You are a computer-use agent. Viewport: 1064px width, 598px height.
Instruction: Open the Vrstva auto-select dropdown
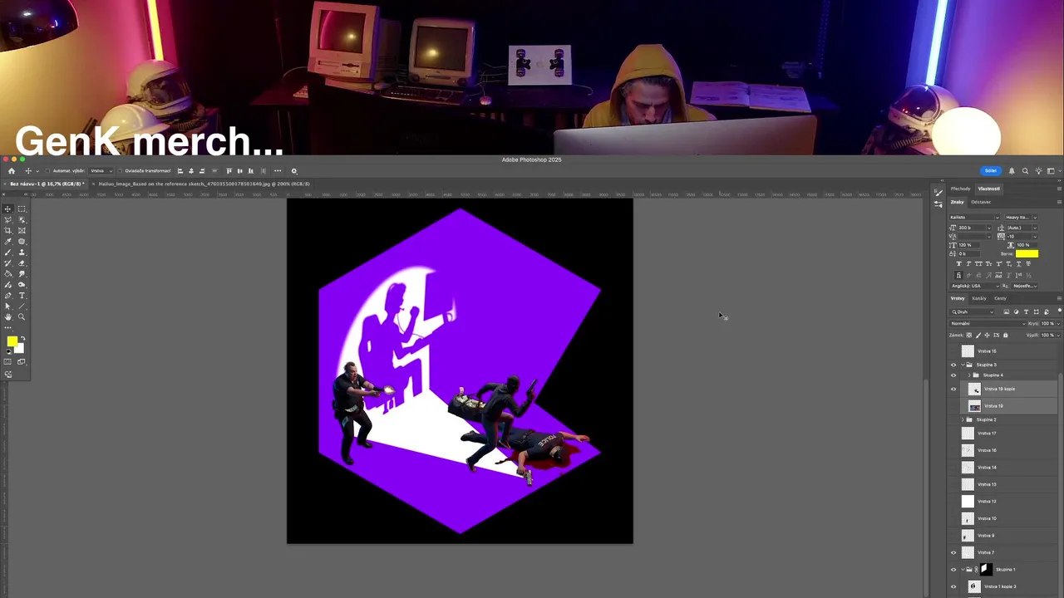pyautogui.click(x=101, y=171)
